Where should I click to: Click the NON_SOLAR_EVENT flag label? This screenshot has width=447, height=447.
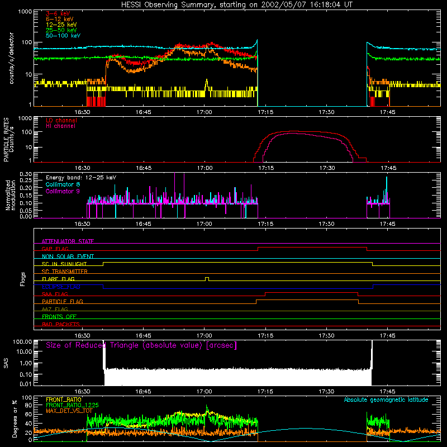[x=68, y=256]
